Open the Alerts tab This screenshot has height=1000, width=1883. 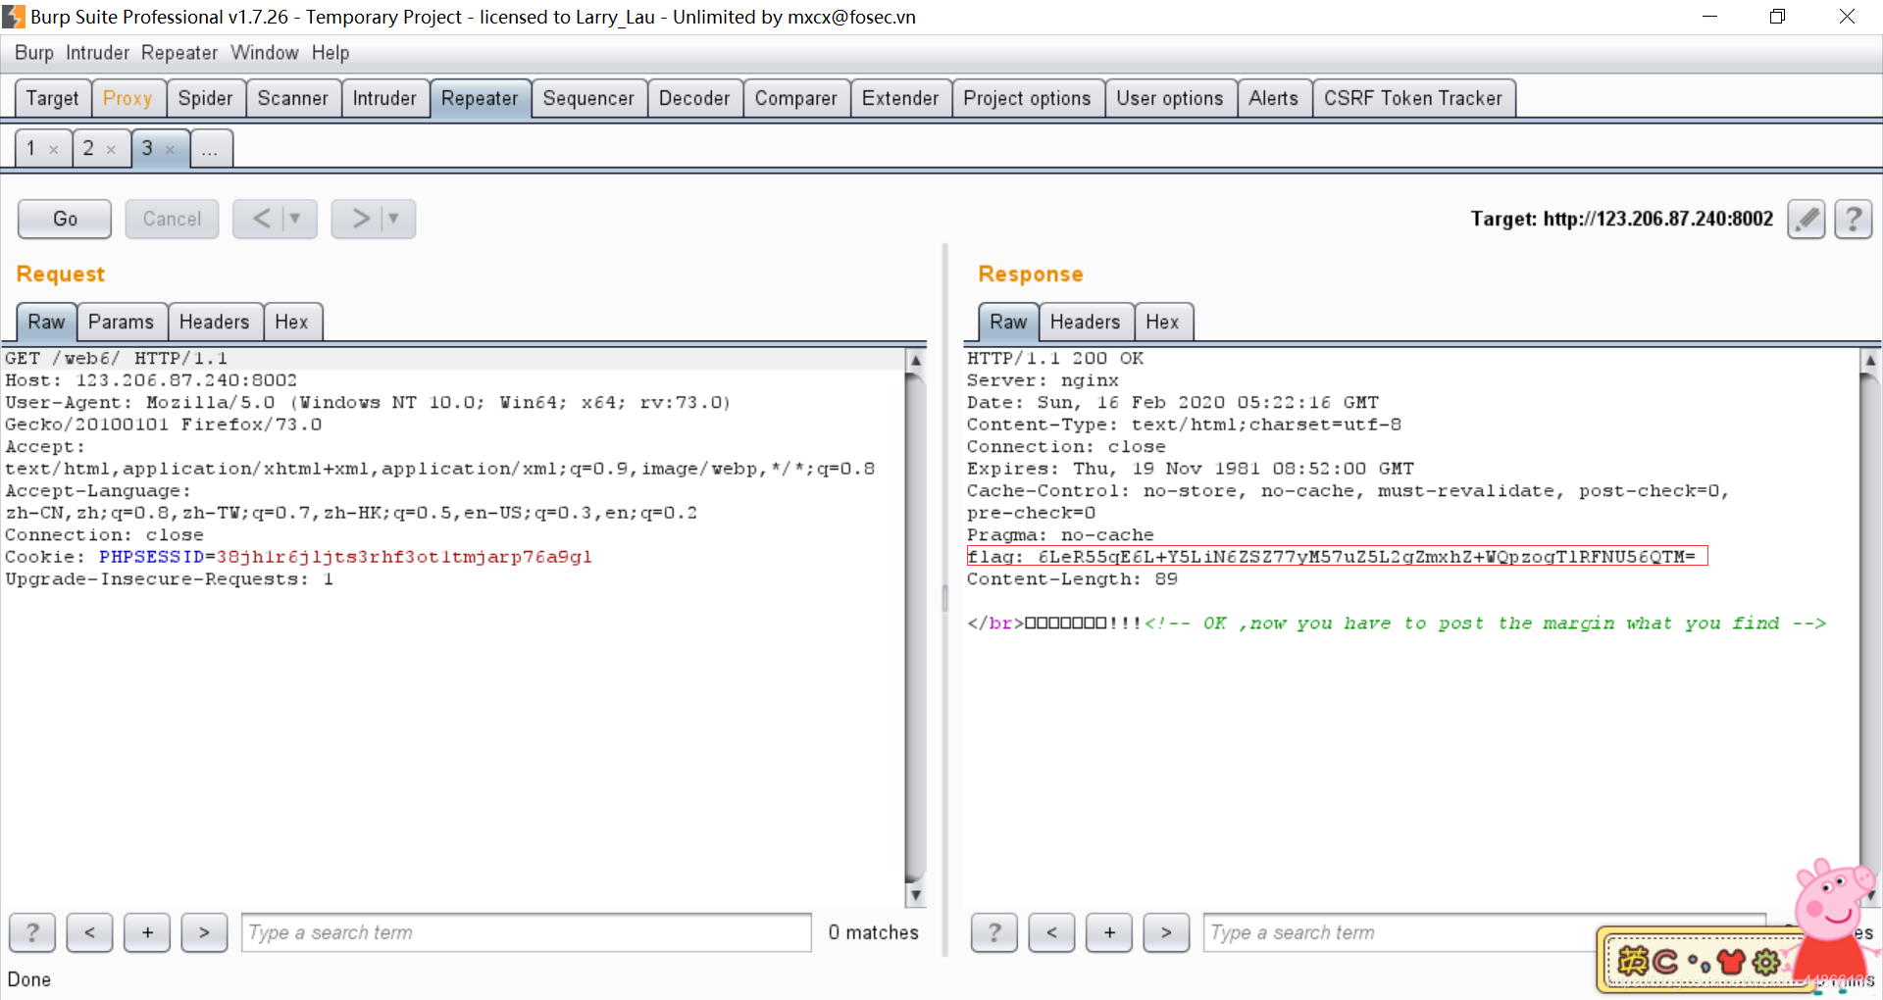click(x=1273, y=98)
